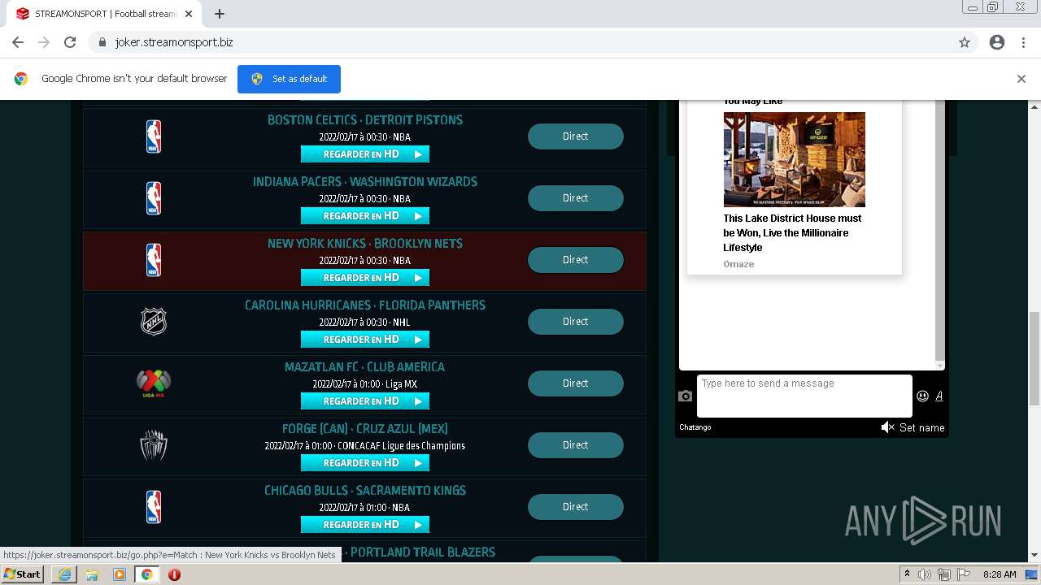Click the page vertical scrollbar thumb
Image resolution: width=1041 pixels, height=585 pixels.
click(1034, 357)
